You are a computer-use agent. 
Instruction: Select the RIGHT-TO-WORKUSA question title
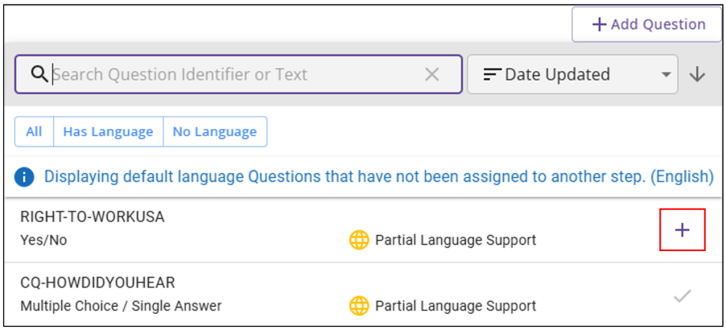tap(93, 217)
